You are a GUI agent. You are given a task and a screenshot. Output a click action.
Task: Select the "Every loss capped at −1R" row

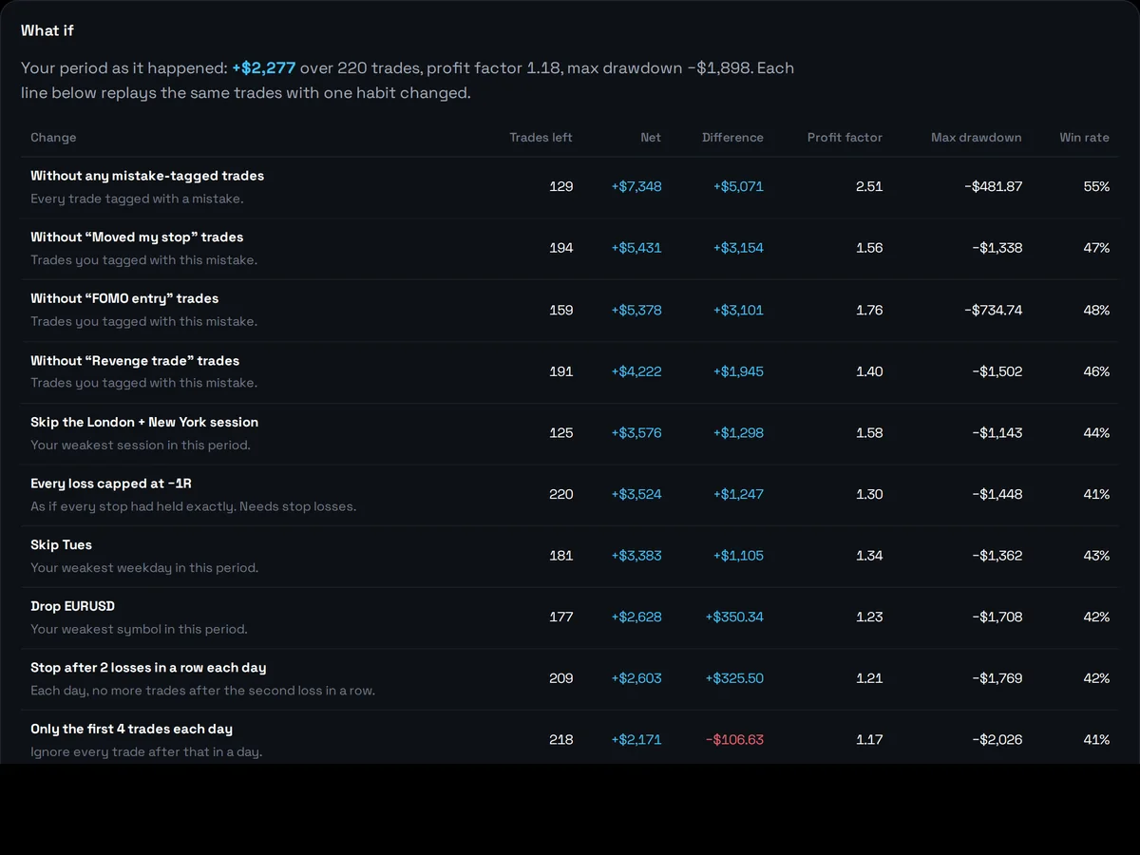point(570,495)
